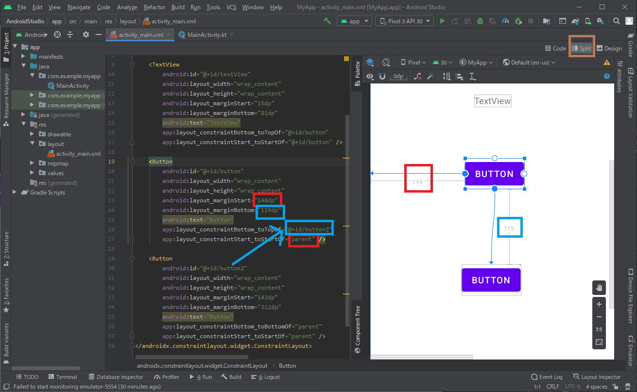Click the yellow warning triangle icon
637x392 pixels.
tap(606, 63)
